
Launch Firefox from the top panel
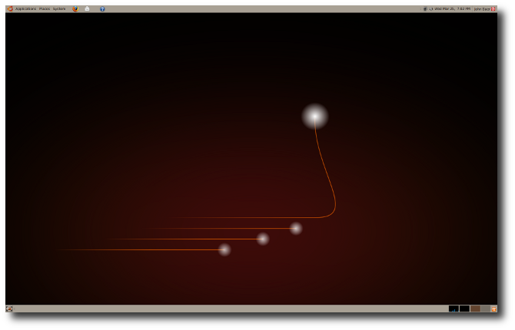tap(75, 9)
